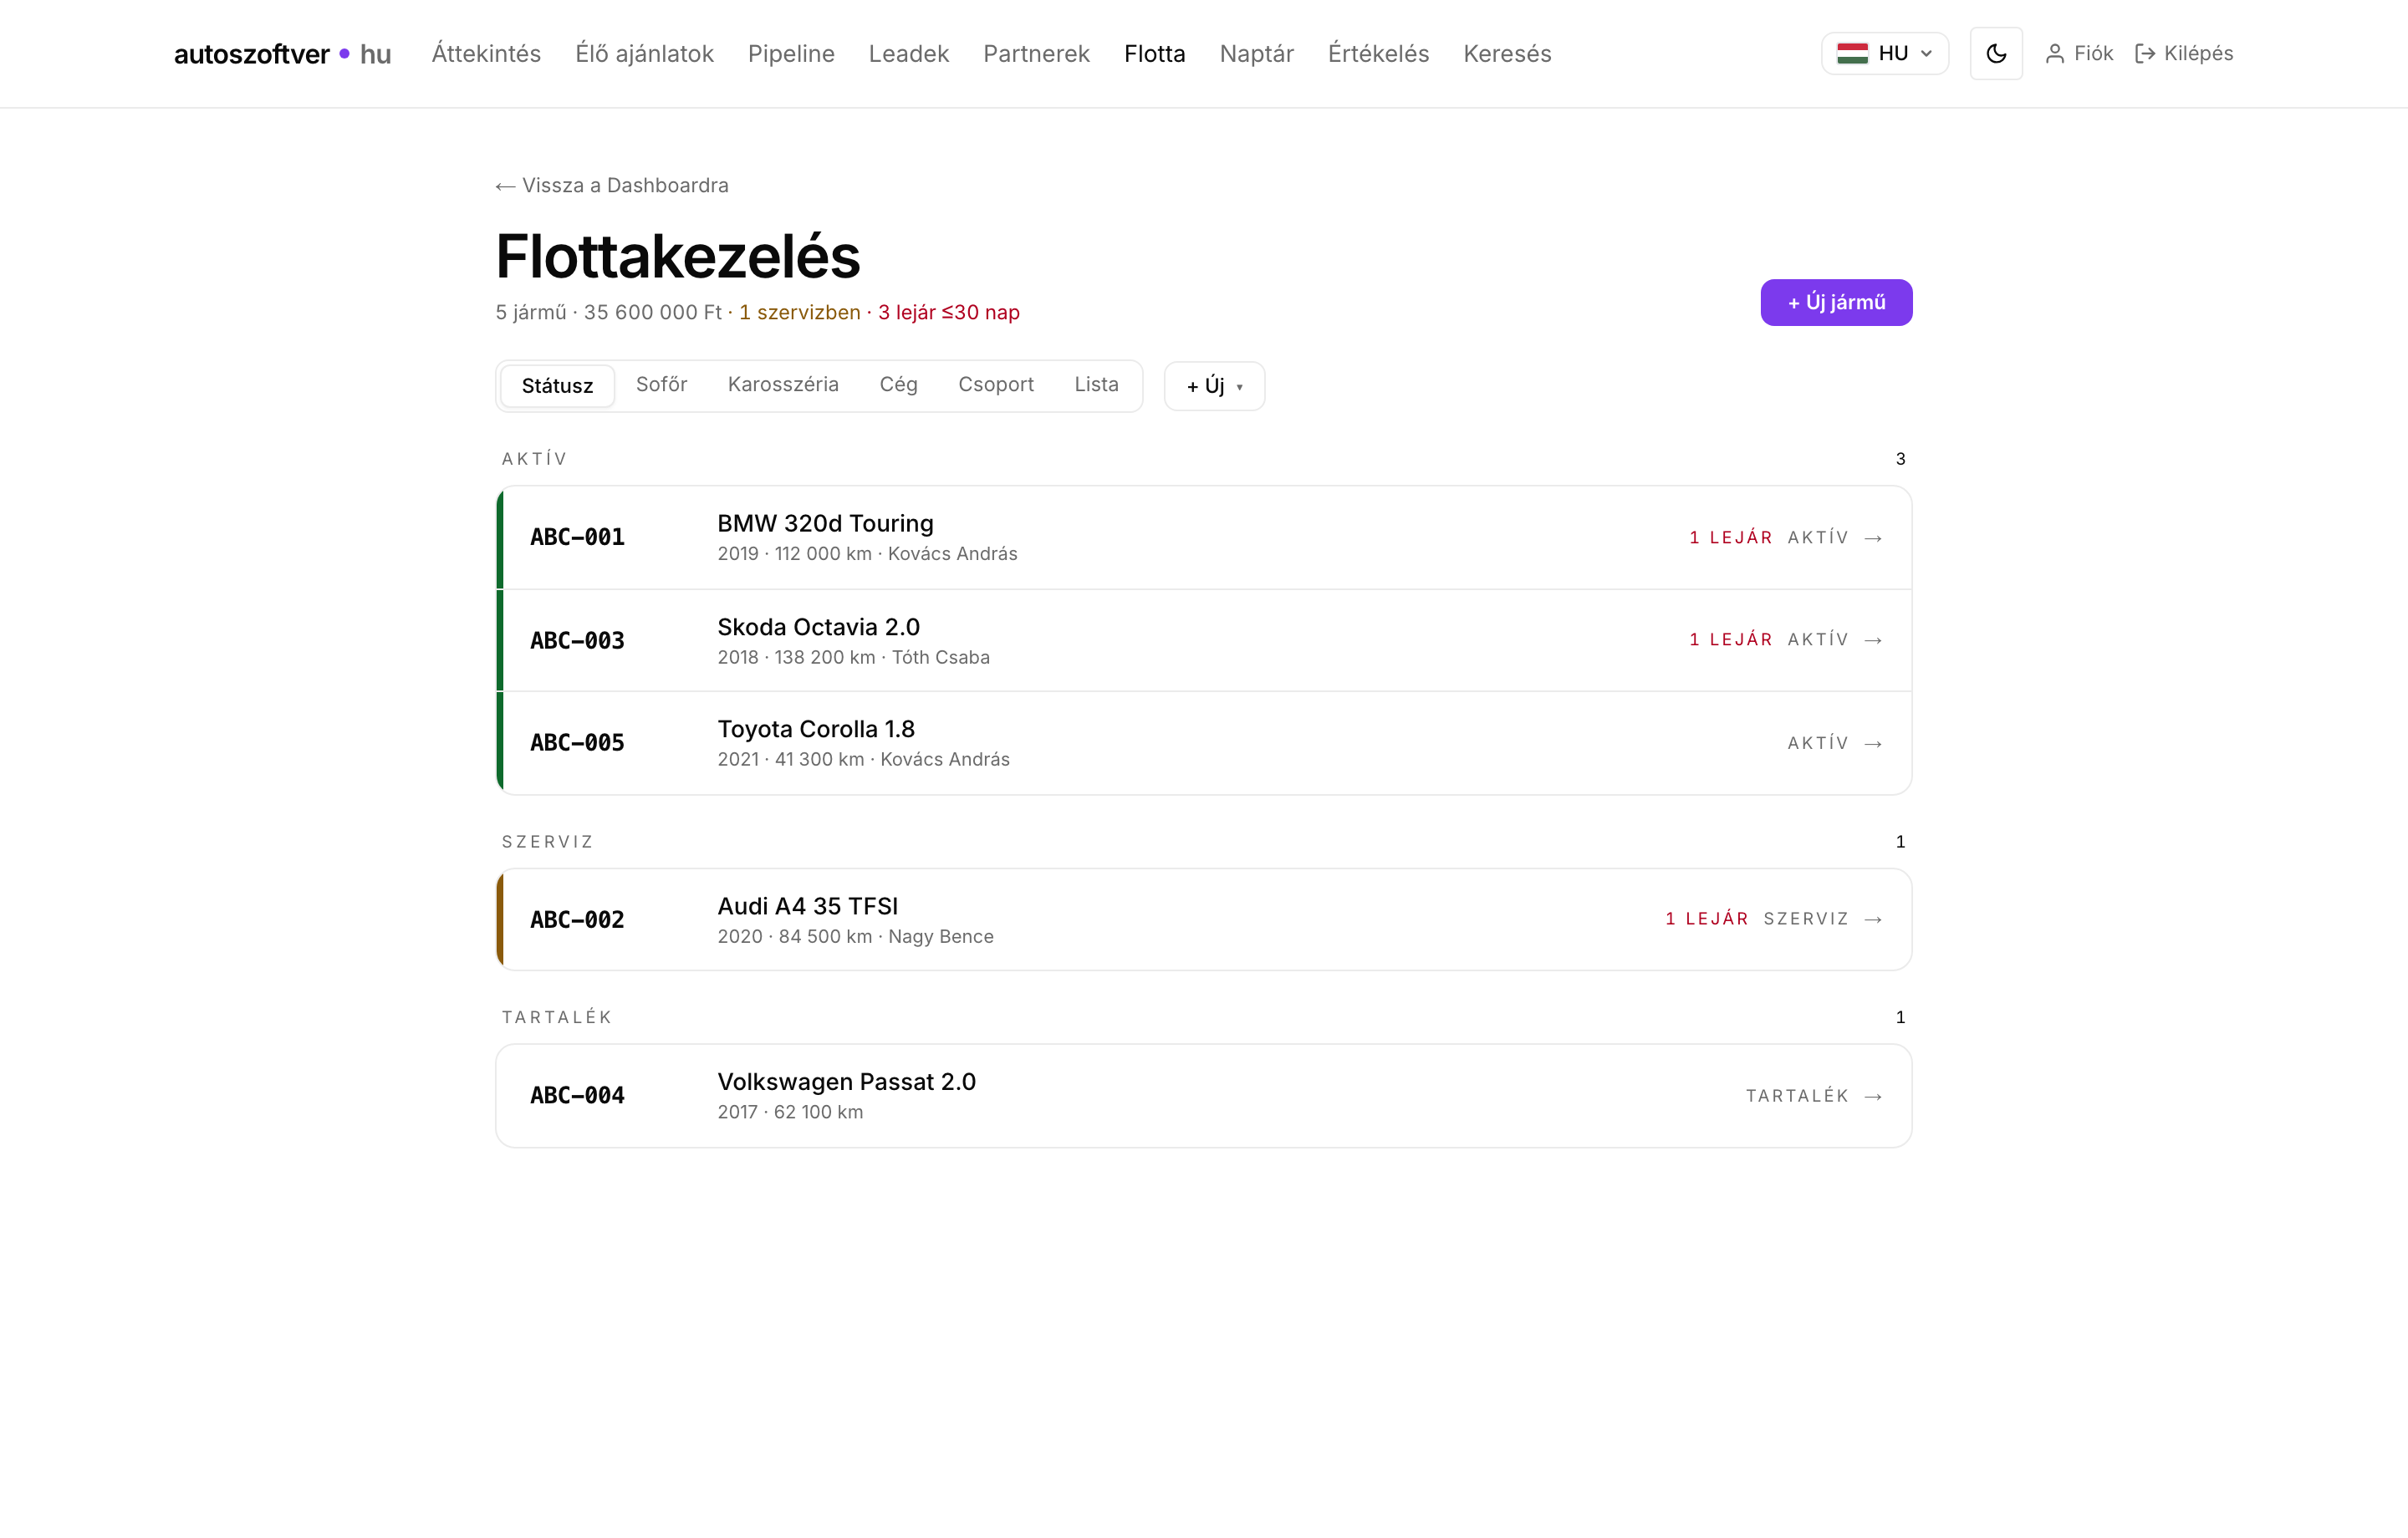Click plate ABC-001

point(577,537)
